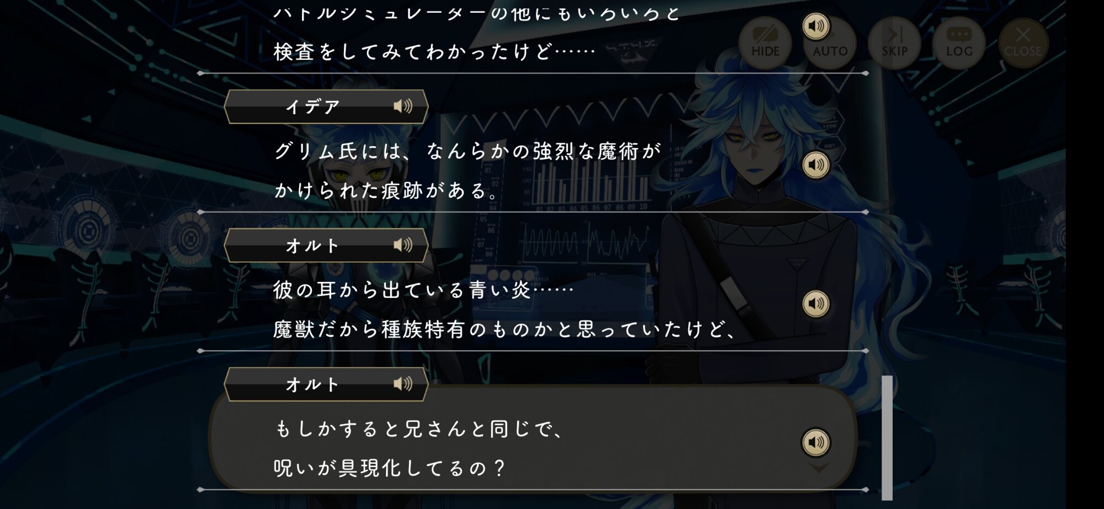Jump to the line 呪いが具現化してるの？
The image size is (1104, 509).
pos(390,468)
